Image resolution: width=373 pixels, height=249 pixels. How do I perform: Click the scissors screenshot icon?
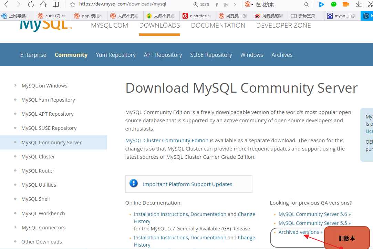[370, 4]
